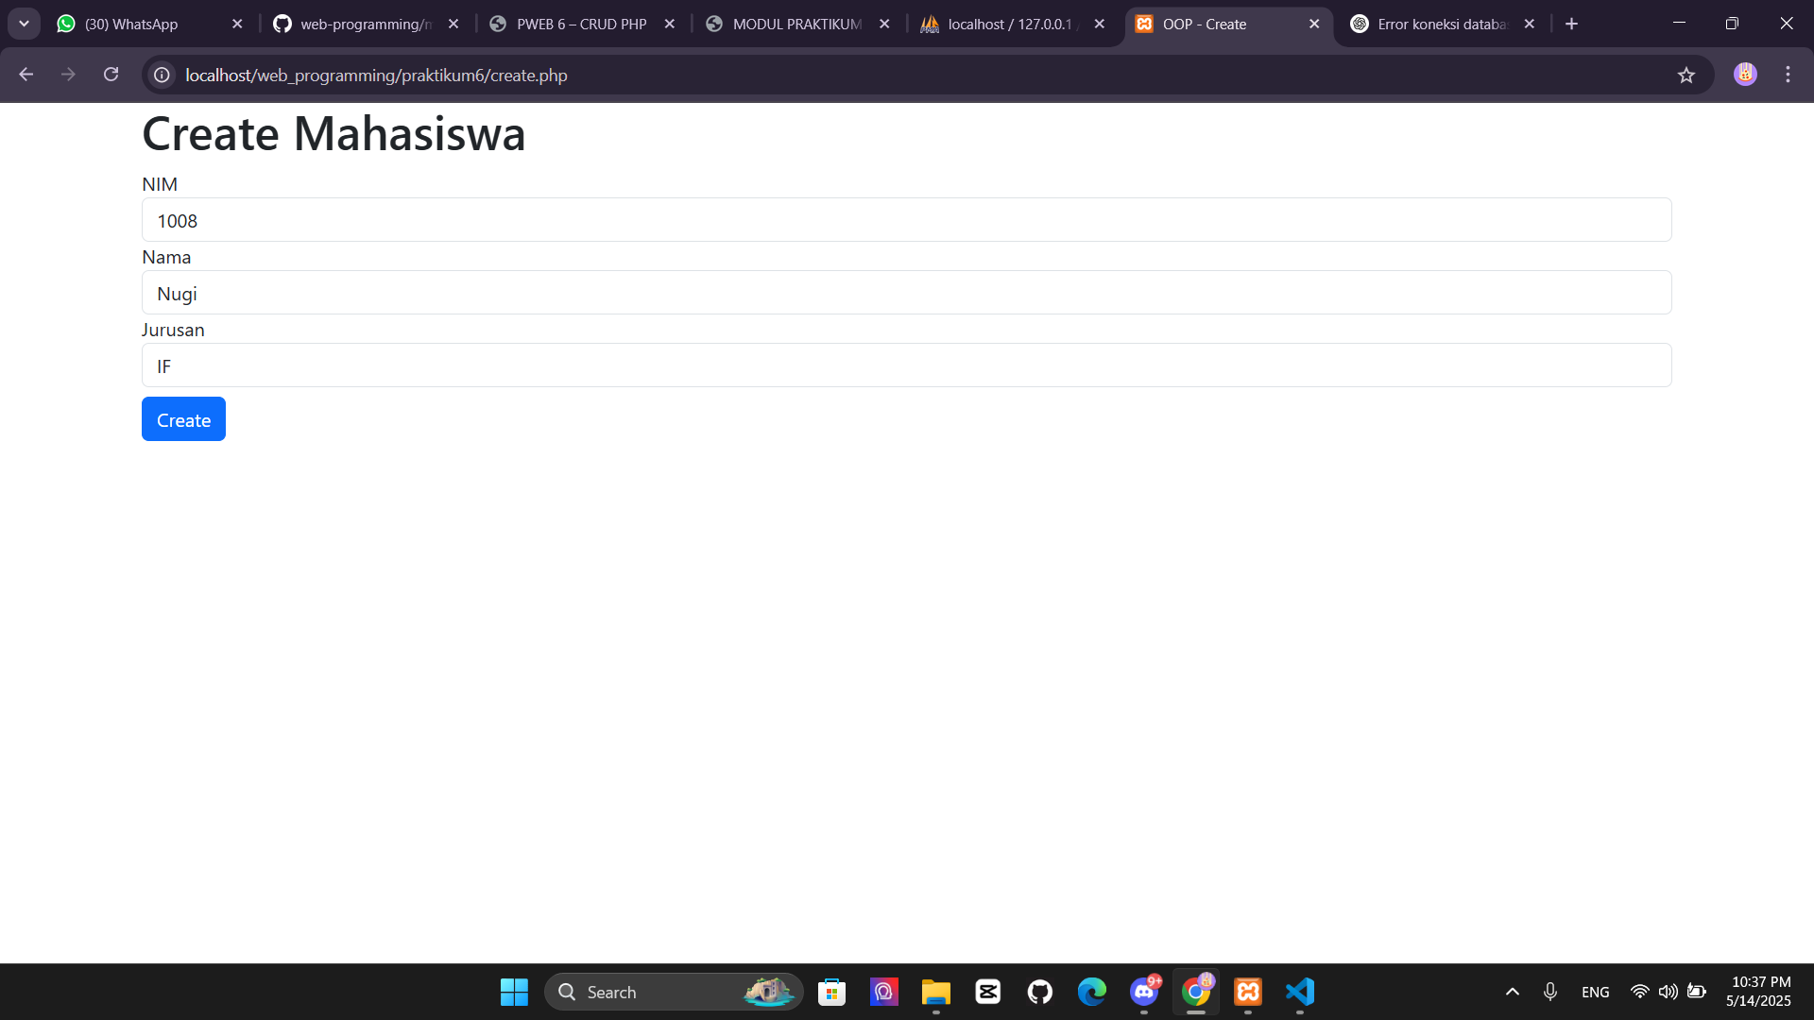This screenshot has width=1814, height=1020.
Task: Go back using the browser back button
Action: 26,74
